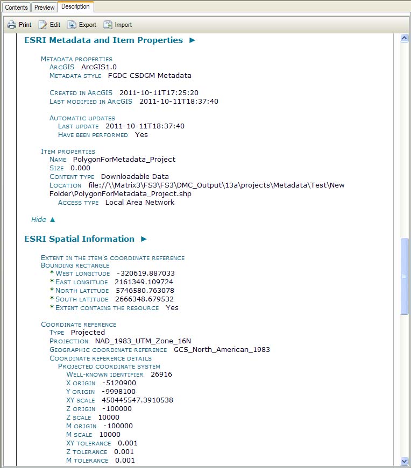Screen dimensions: 411x468
Task: Switch to the Contents tab
Action: 16,7
